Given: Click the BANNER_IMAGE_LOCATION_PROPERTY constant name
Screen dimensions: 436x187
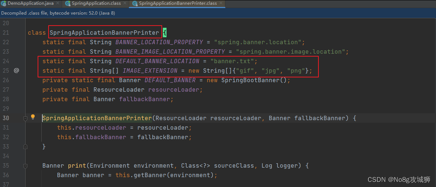Looking at the screenshot, I should 170,52.
